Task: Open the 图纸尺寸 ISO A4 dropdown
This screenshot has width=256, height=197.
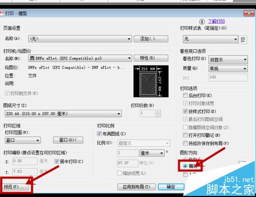Action: coord(63,113)
